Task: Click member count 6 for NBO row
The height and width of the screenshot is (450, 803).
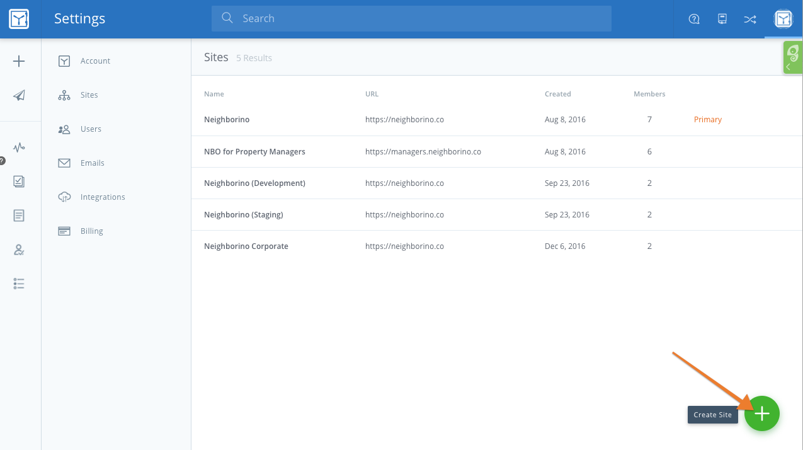Action: click(649, 152)
